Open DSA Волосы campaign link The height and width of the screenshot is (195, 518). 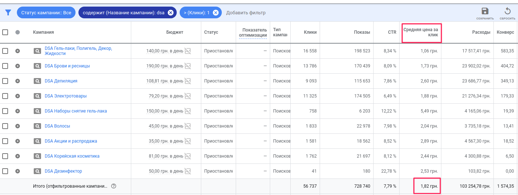pyautogui.click(x=57, y=126)
